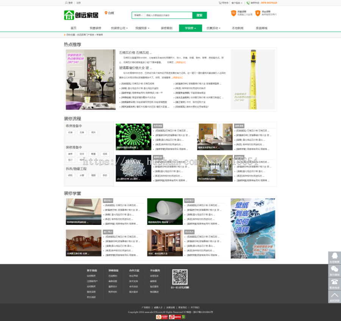The height and width of the screenshot is (321, 341).
Task: Click the red certification badge in footer
Action: (x=175, y=317)
